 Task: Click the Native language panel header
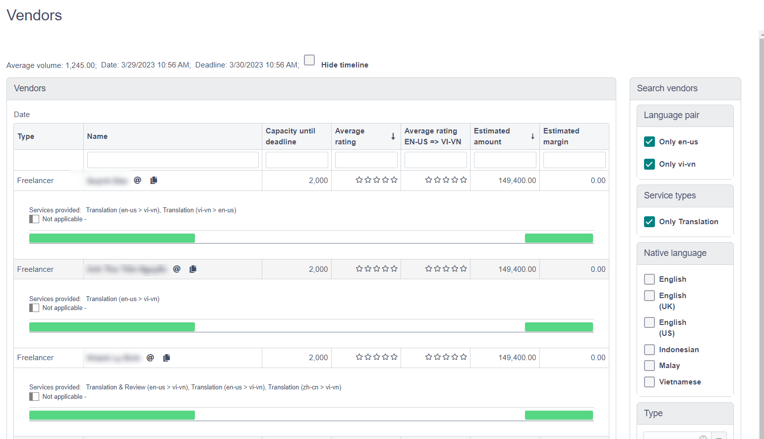685,253
